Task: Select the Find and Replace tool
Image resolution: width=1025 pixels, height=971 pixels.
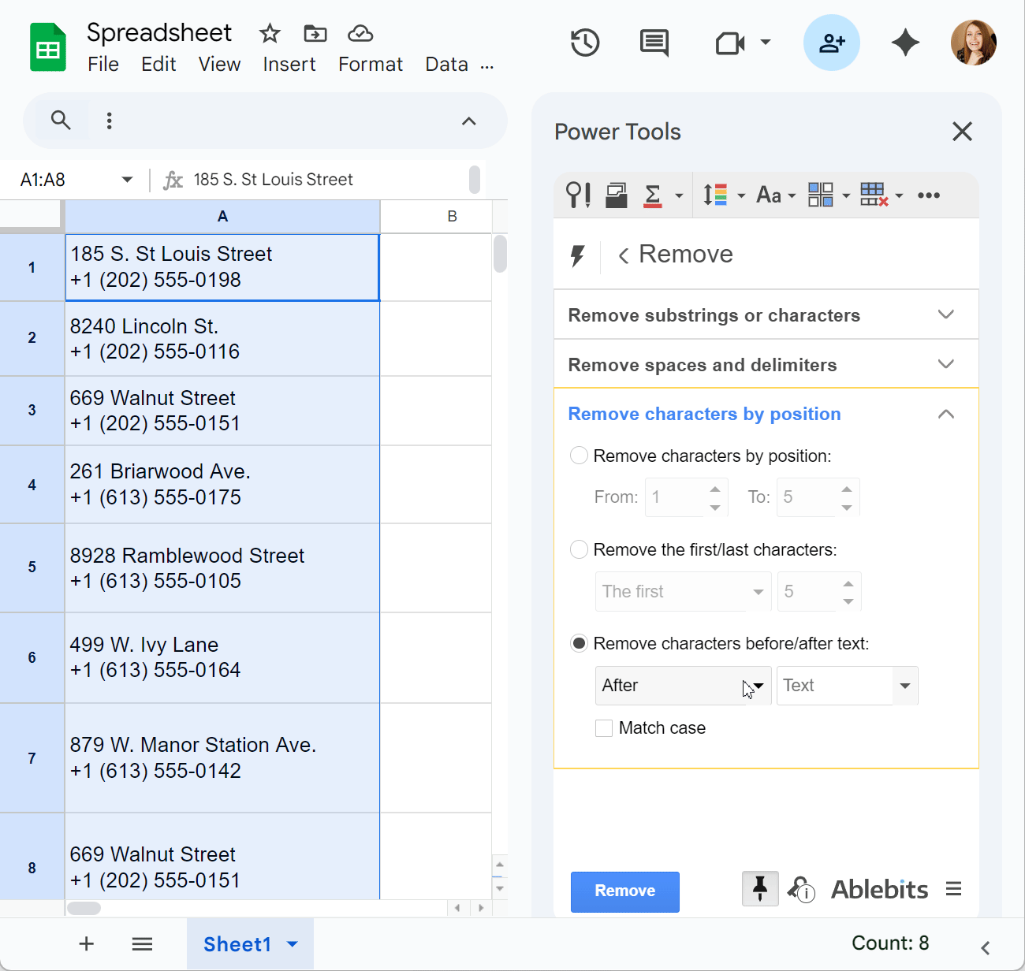Action: (578, 195)
